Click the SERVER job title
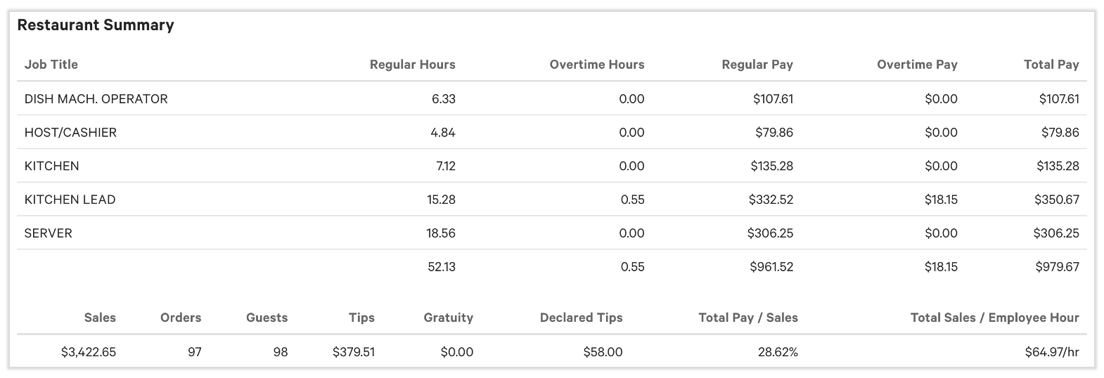Screen dimensions: 1104x378 [x=48, y=233]
